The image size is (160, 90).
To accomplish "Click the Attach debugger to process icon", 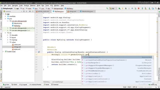I will (135, 8).
